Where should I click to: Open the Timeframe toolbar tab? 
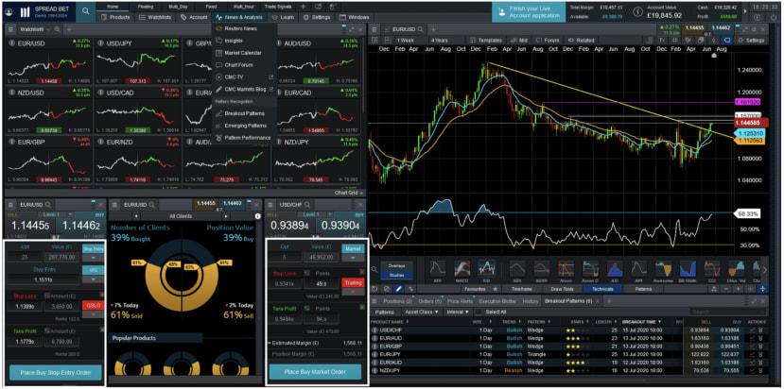coord(524,289)
